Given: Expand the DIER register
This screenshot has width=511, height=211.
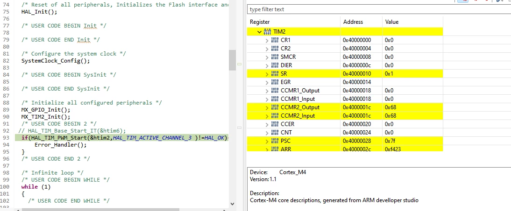Looking at the screenshot, I should click(x=267, y=66).
